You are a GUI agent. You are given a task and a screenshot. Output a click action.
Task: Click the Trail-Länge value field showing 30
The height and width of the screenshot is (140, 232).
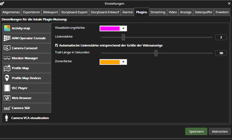point(221,53)
